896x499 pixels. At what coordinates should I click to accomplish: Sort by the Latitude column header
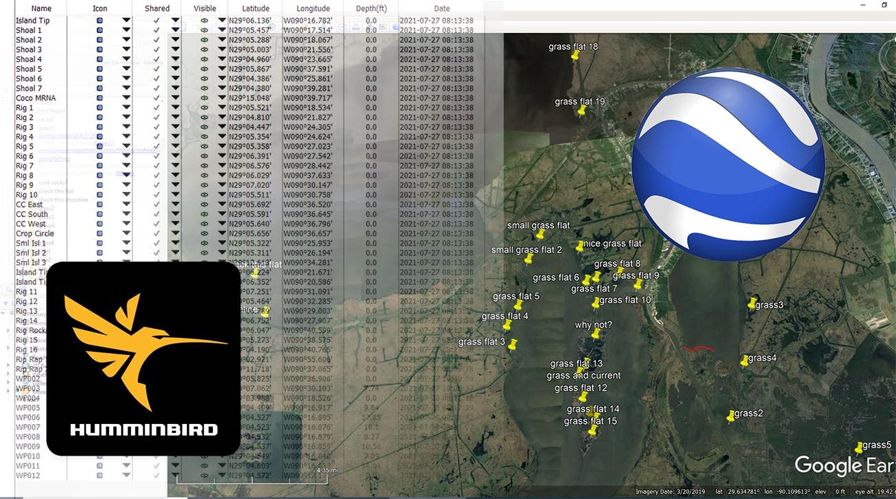point(256,8)
